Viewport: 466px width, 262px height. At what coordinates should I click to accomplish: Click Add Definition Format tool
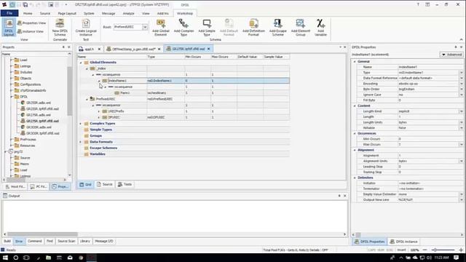pyautogui.click(x=253, y=28)
